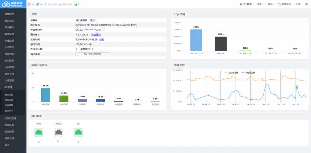Screen dimensions: 311x153
Task: Open 系统工具 in the sidebar
Action: (9, 138)
